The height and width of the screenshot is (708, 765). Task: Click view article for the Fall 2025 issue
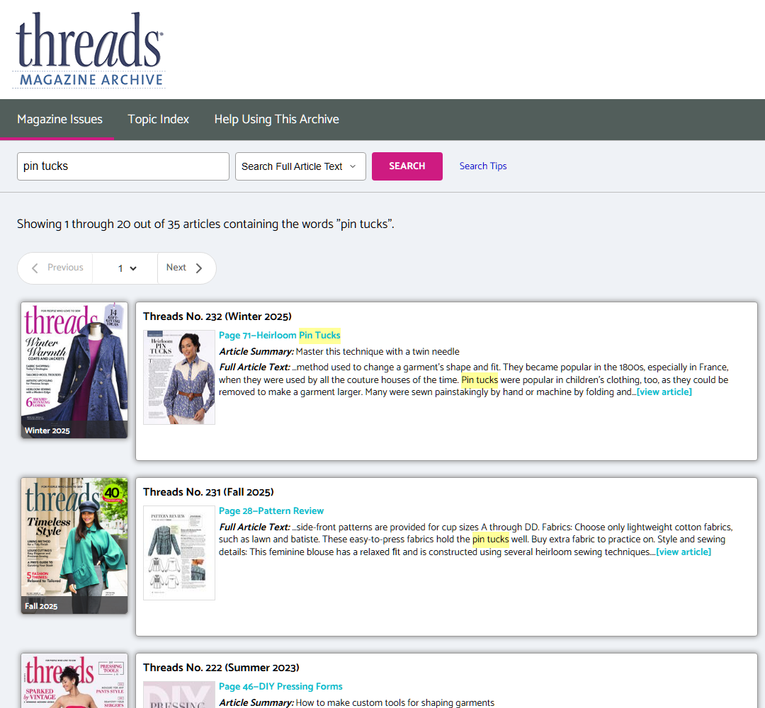(x=683, y=552)
